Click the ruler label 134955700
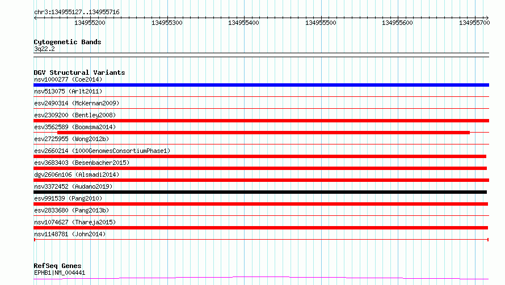The width and height of the screenshot is (505, 285). pyautogui.click(x=474, y=23)
